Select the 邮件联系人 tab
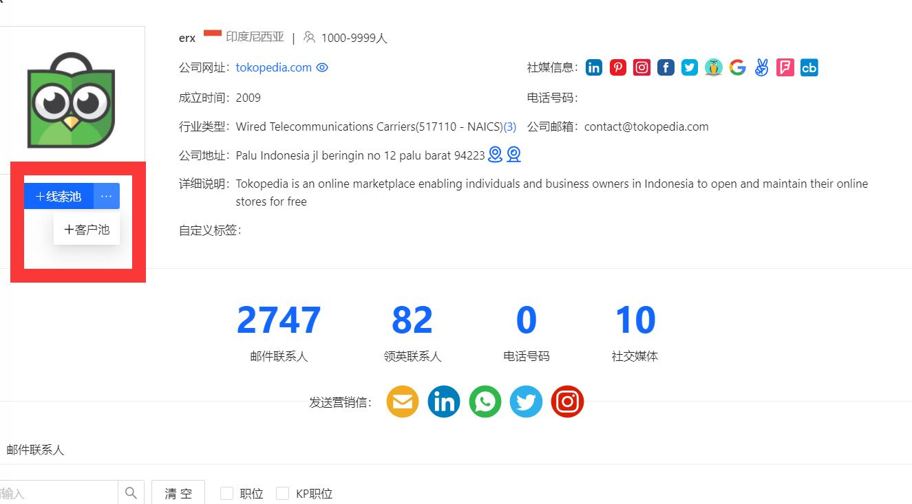This screenshot has height=504, width=912. 35,450
